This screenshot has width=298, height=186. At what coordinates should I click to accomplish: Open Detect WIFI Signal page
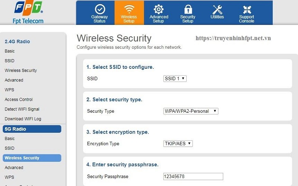(22, 109)
